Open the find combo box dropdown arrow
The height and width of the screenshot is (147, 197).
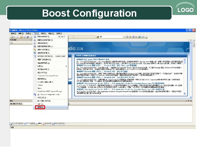pos(123,37)
